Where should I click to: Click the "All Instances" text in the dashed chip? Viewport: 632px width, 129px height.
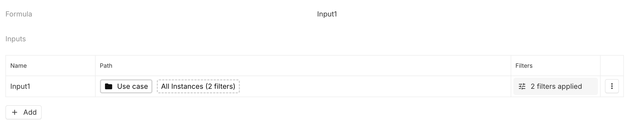coord(182,86)
